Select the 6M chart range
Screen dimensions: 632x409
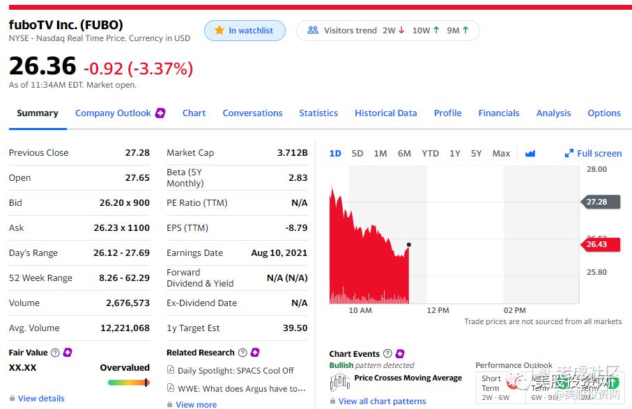coord(404,153)
